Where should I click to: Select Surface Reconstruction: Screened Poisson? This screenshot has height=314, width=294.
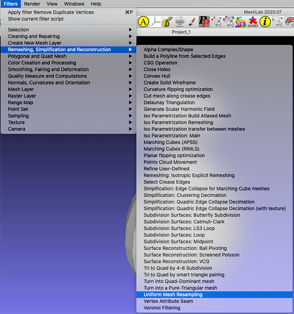(x=191, y=255)
